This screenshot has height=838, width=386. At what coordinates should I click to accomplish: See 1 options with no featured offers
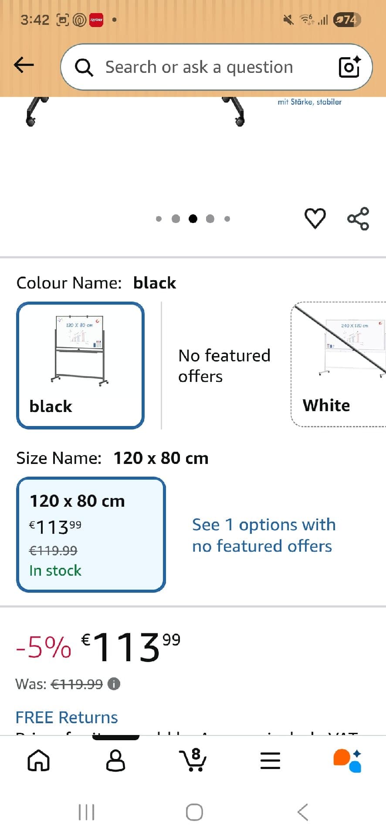point(264,535)
